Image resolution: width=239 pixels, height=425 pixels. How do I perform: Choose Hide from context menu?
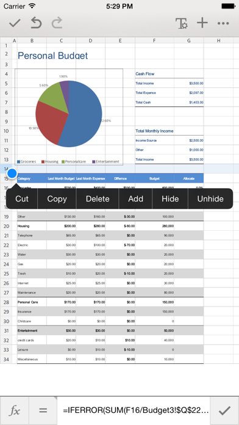tap(170, 198)
